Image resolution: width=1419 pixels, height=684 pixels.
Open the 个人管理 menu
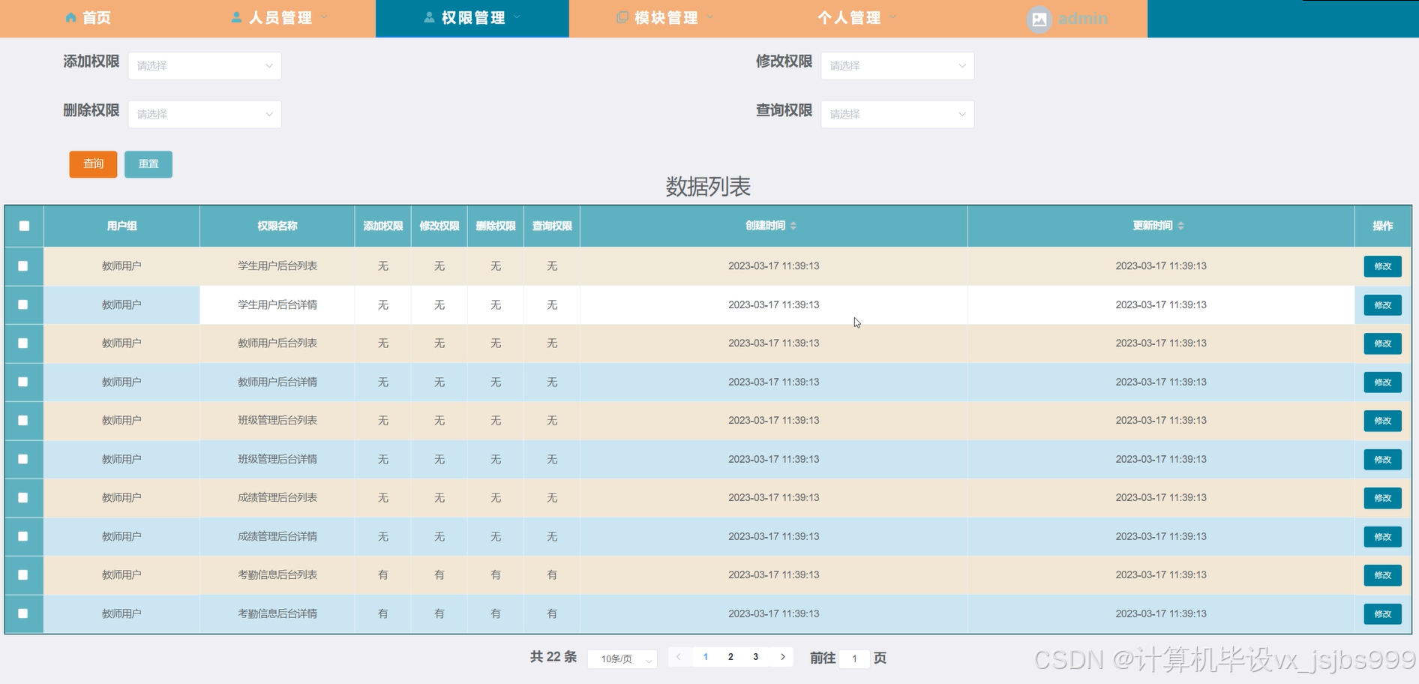point(857,17)
